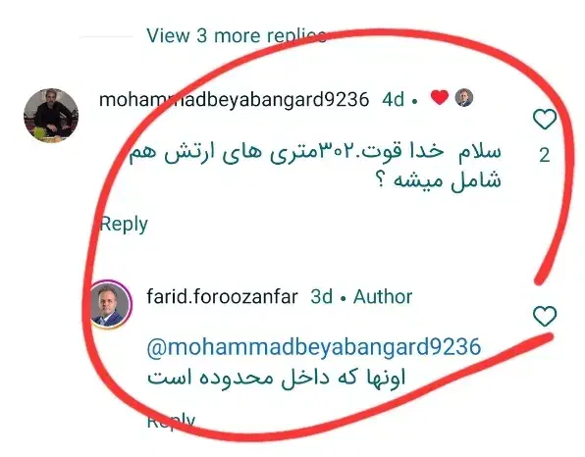This screenshot has height=457, width=585.
Task: View the like count 2 on the comment
Action: [545, 155]
